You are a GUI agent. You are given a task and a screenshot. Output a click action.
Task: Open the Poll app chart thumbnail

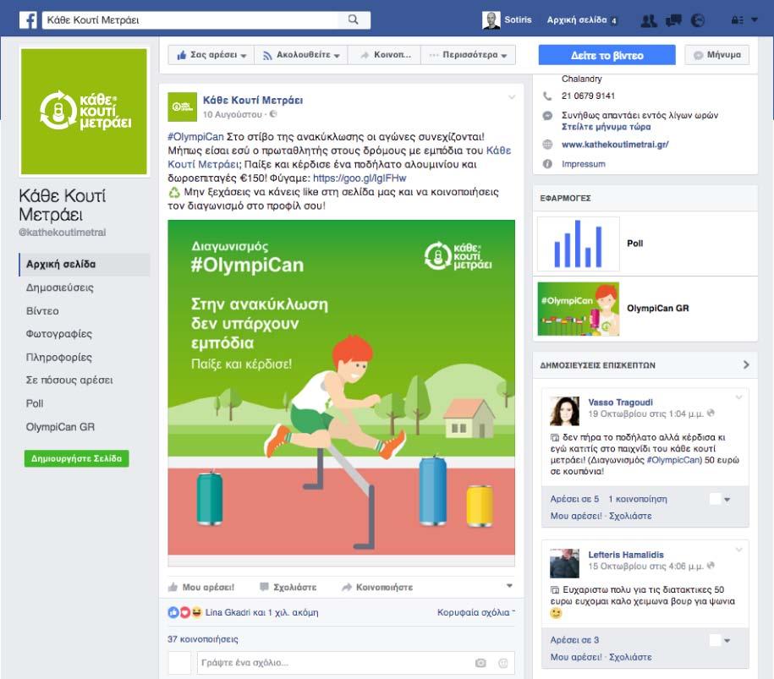(578, 244)
